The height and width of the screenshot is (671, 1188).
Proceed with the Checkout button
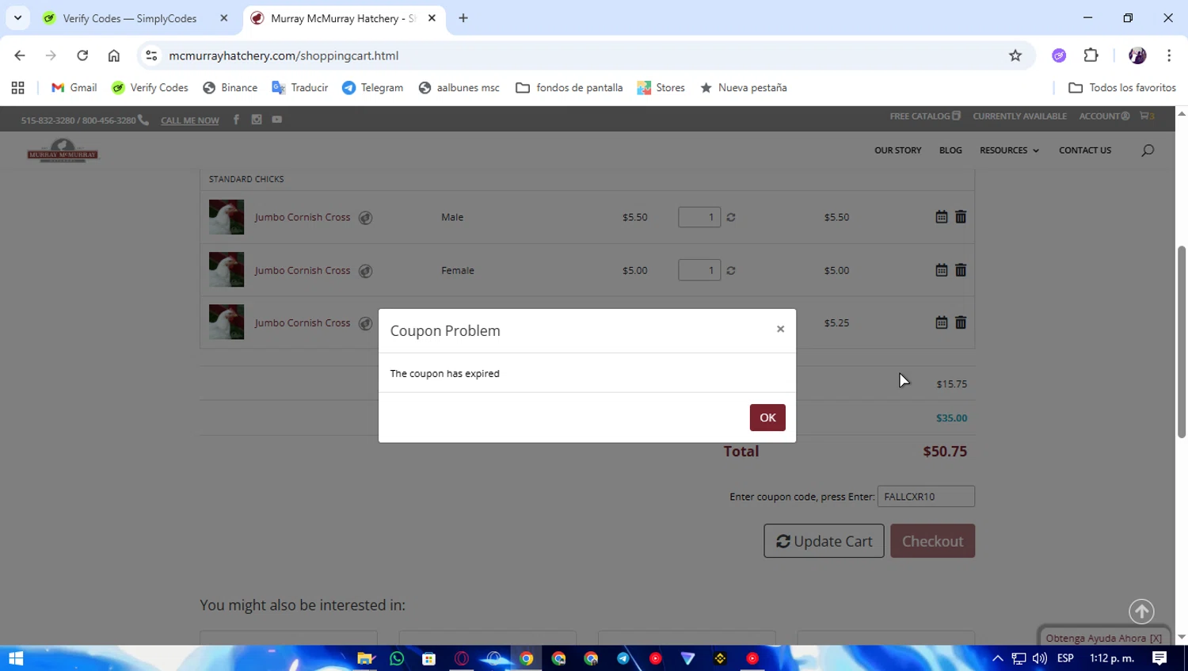point(932,541)
